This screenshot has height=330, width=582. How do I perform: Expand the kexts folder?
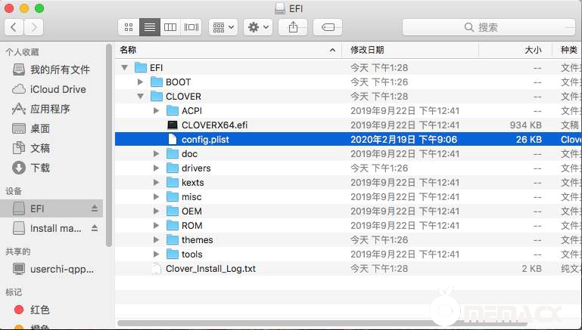(157, 183)
